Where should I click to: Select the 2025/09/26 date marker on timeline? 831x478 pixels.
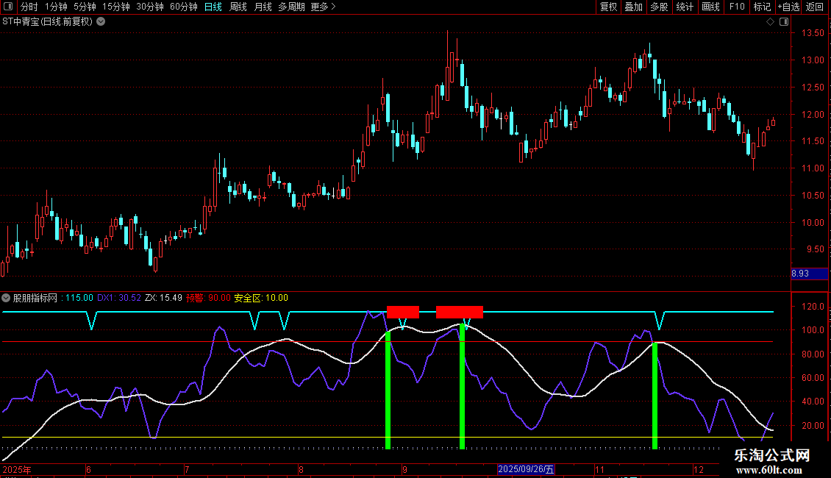coord(526,469)
